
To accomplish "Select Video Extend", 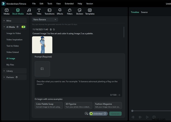I will pyautogui.click(x=13, y=52).
